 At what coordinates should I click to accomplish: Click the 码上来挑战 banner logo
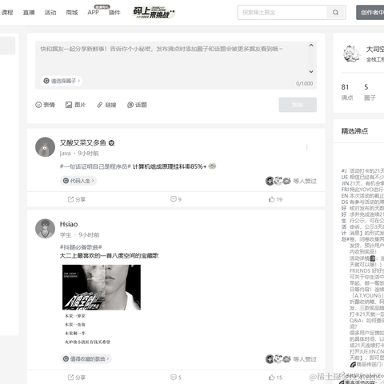[154, 12]
